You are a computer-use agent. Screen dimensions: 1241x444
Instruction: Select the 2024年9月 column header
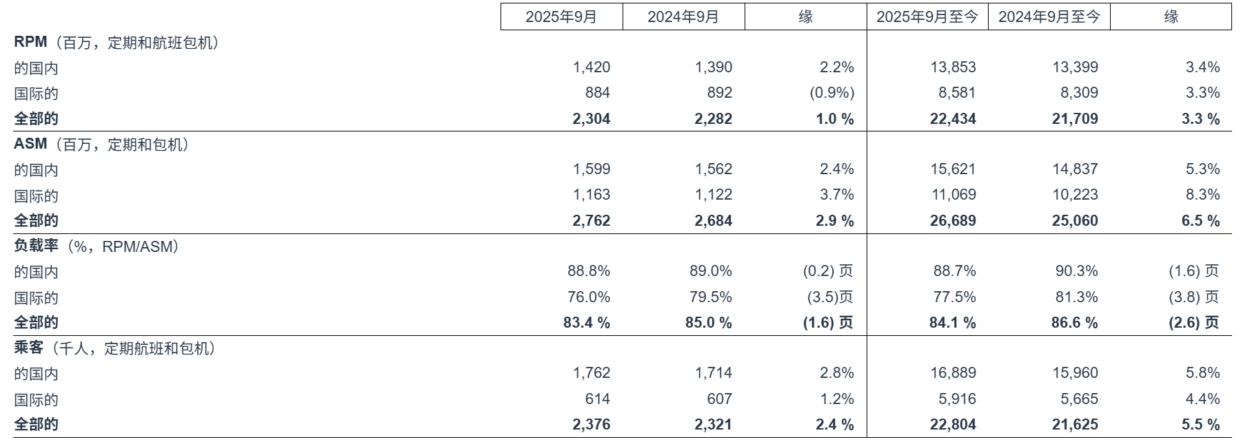(x=683, y=17)
